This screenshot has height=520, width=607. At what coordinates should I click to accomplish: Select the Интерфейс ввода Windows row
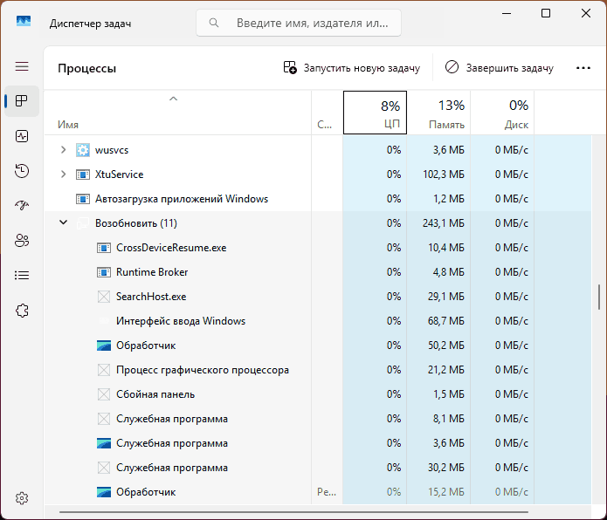click(x=318, y=321)
